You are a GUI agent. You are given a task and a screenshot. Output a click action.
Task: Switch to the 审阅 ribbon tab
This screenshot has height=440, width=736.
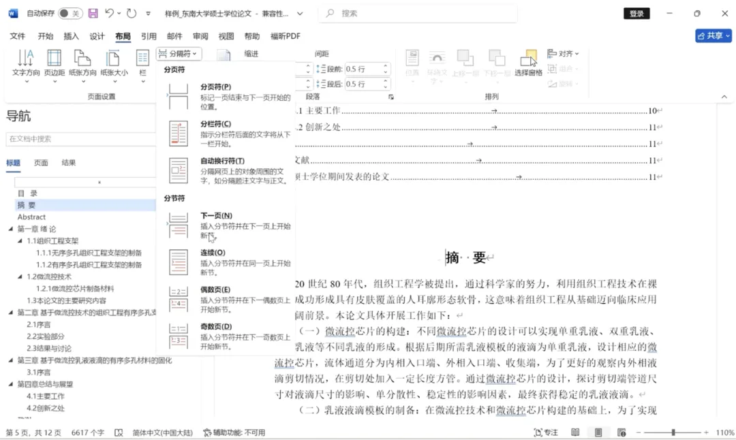coord(200,36)
